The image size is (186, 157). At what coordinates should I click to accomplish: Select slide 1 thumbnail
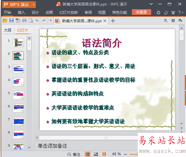[19, 43]
